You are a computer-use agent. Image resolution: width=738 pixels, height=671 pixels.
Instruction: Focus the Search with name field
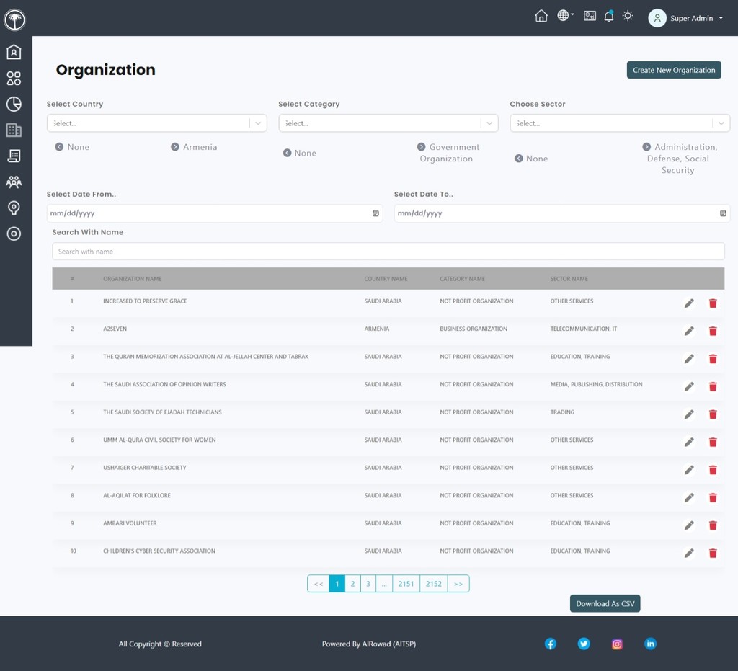[388, 252]
